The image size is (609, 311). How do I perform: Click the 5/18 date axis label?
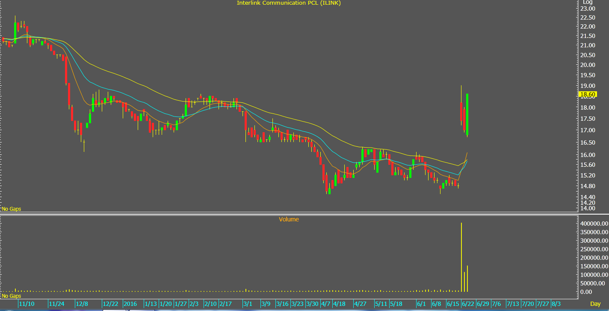pos(396,304)
